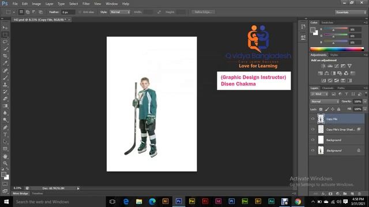Click the Refine Edge button
Viewport: 369px width, 207px height.
point(203,12)
